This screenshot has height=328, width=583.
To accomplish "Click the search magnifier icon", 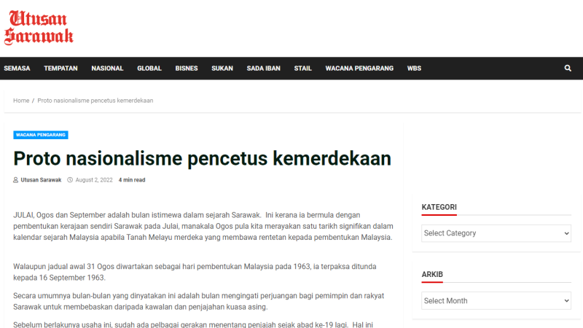I will pyautogui.click(x=568, y=69).
